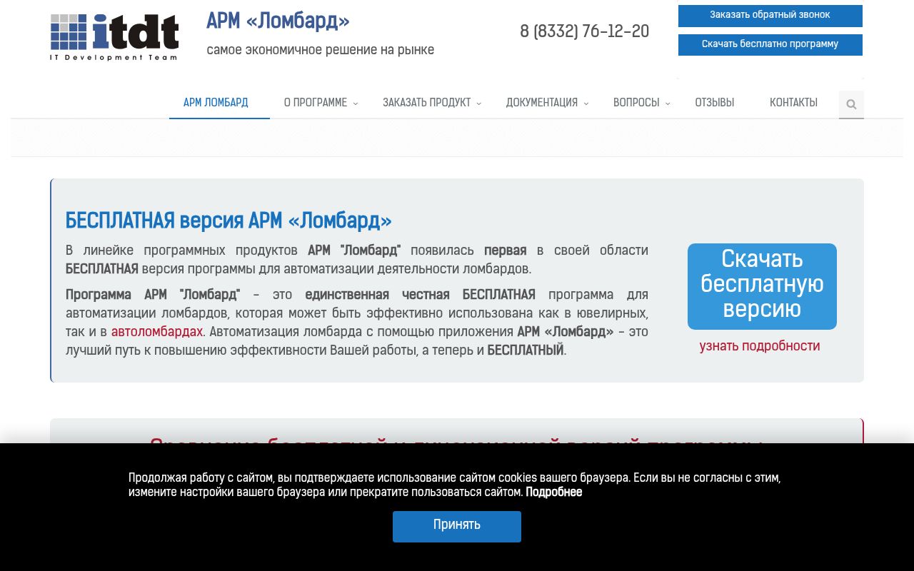Open the О ПРОГРАММЕ menu item
The height and width of the screenshot is (571, 914).
pos(315,103)
